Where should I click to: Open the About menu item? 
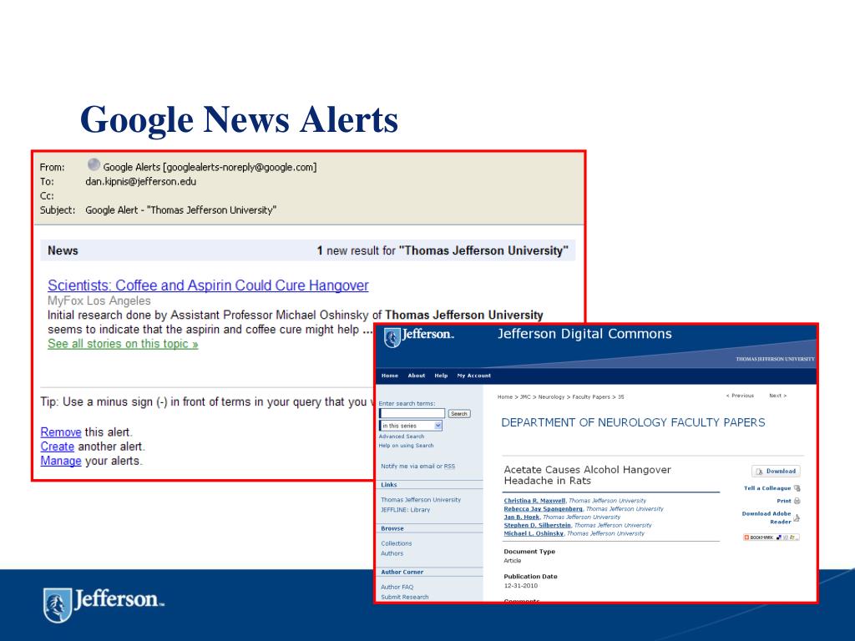[x=417, y=376]
